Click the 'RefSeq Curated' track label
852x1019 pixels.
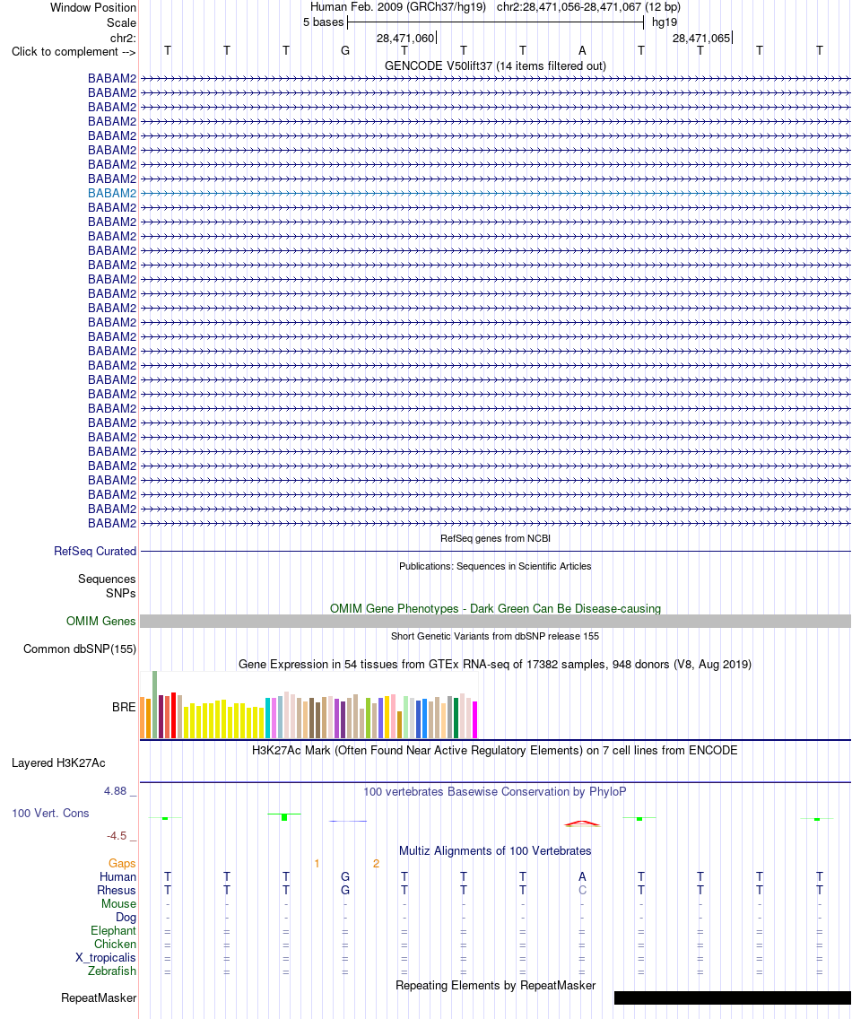[95, 551]
